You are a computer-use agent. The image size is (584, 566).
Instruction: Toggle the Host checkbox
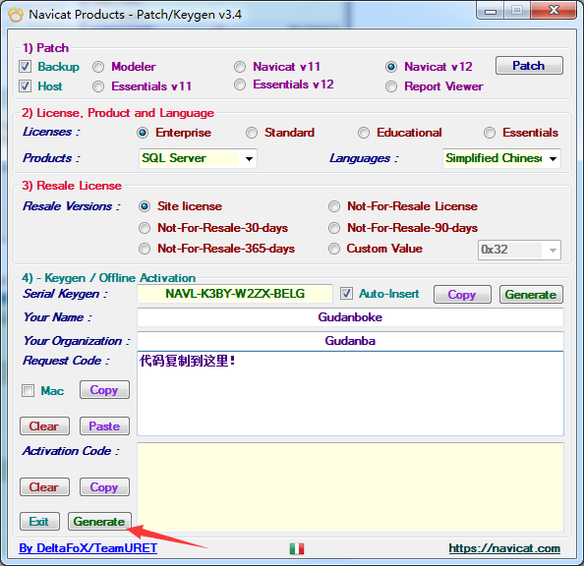(25, 86)
